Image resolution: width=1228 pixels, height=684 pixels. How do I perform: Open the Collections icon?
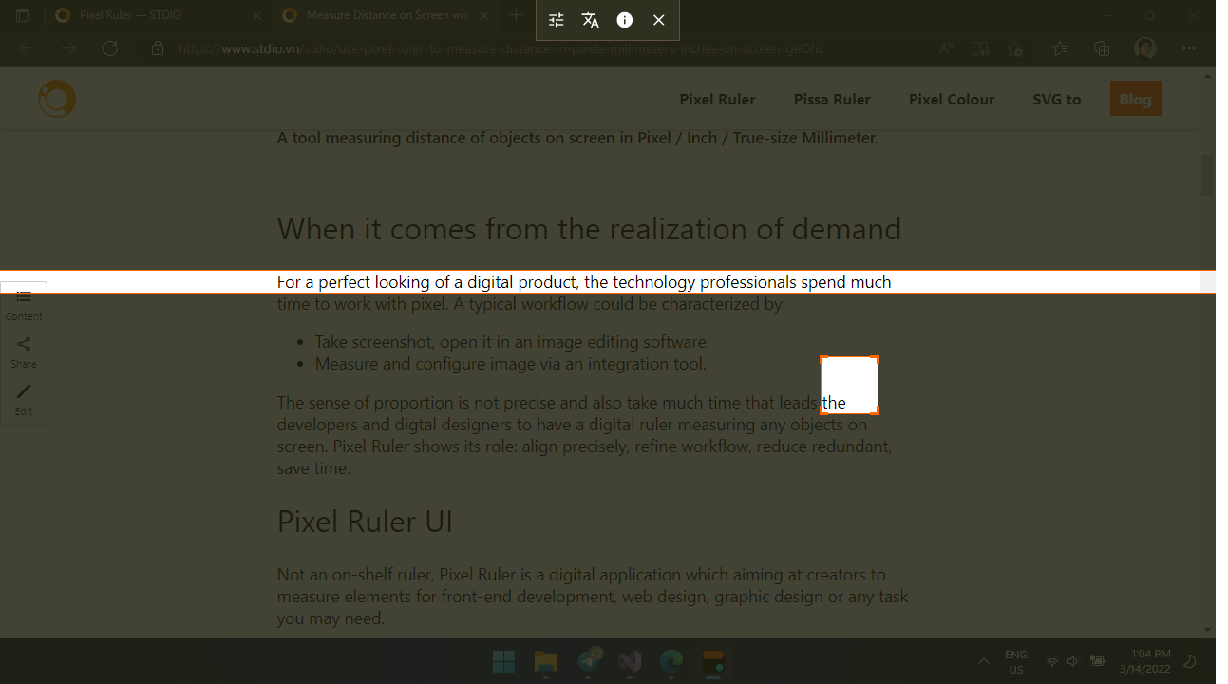tap(1102, 48)
